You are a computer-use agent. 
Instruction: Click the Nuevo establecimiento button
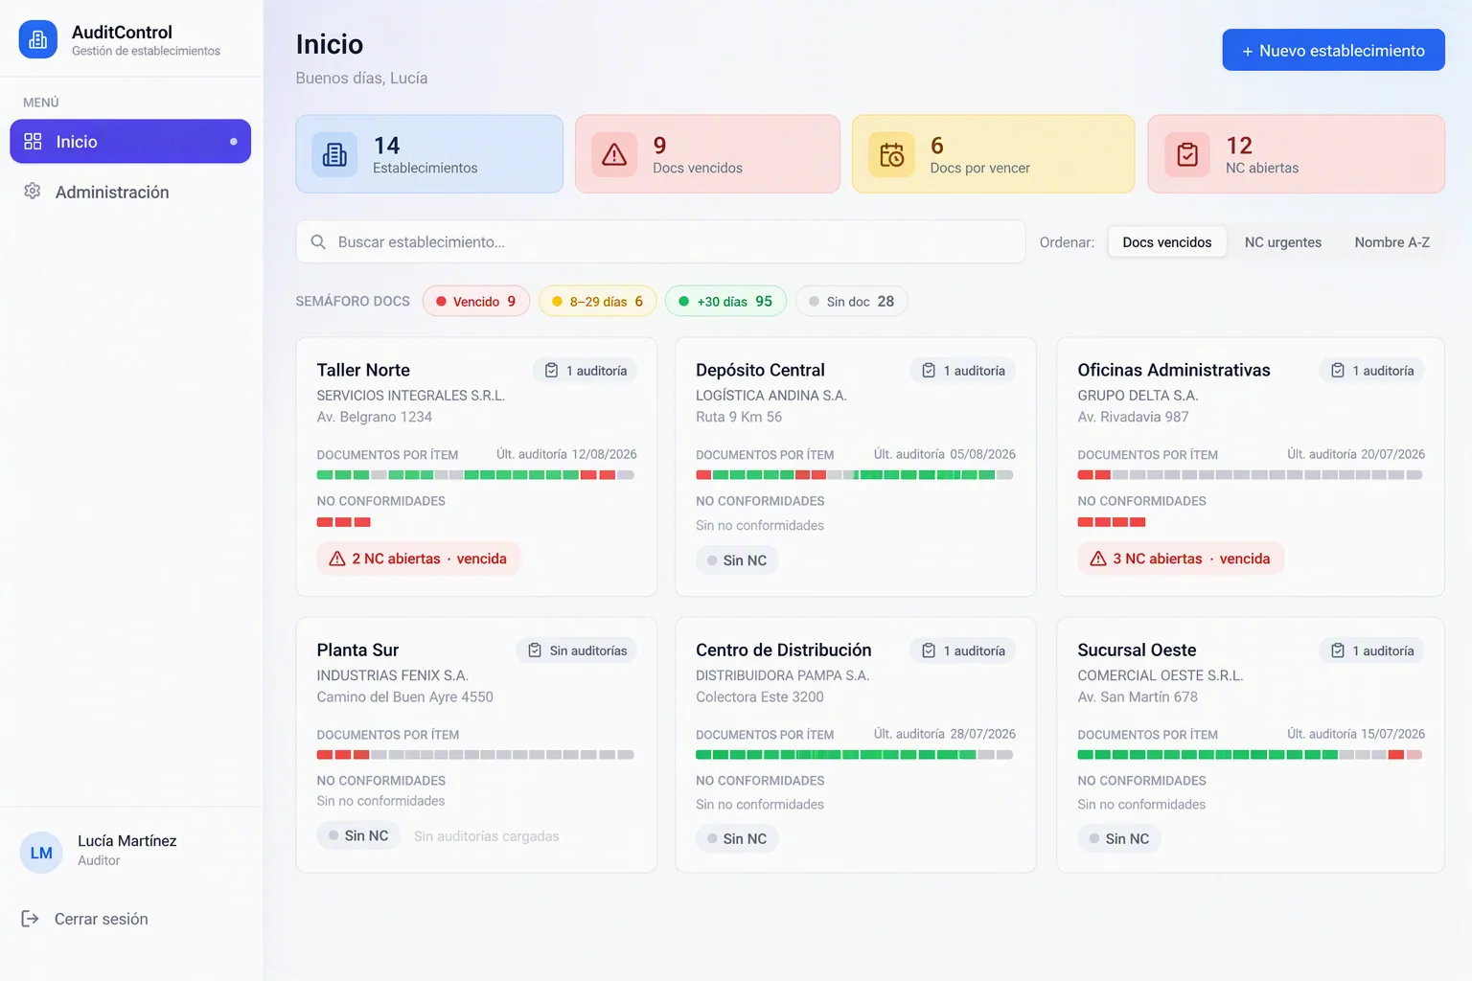(1333, 50)
